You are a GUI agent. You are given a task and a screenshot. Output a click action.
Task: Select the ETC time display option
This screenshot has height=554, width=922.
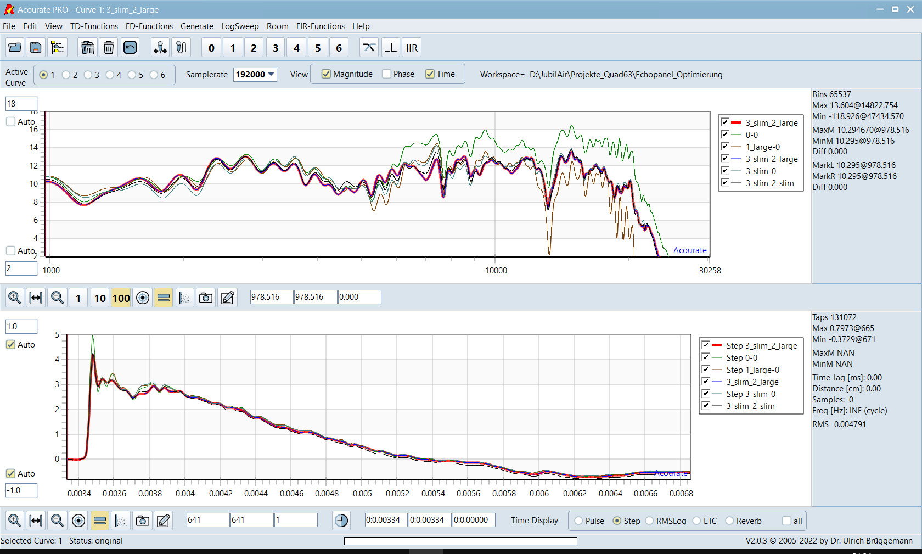(697, 521)
